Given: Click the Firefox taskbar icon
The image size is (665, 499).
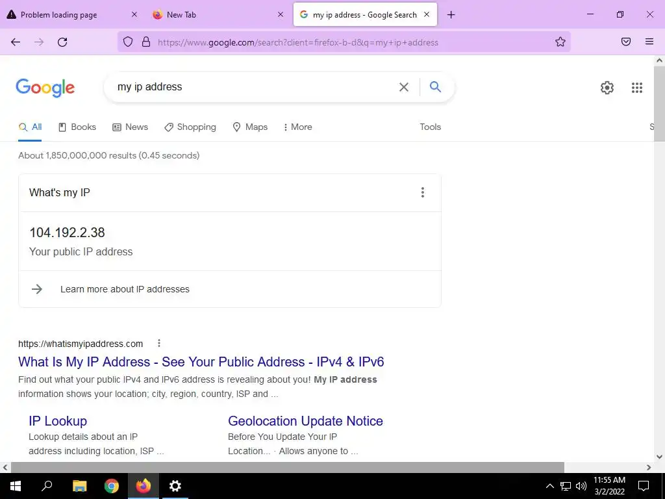Looking at the screenshot, I should coord(144,486).
